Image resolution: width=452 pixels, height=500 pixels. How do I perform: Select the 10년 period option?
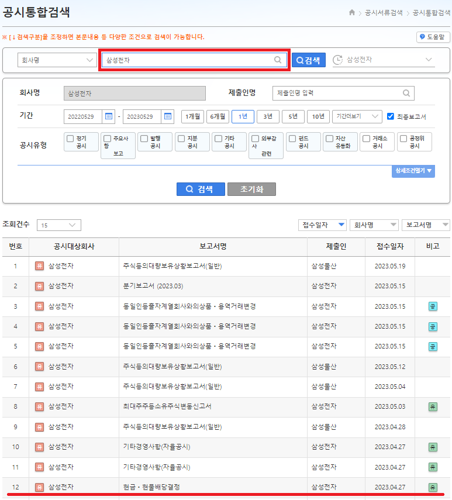(x=319, y=116)
